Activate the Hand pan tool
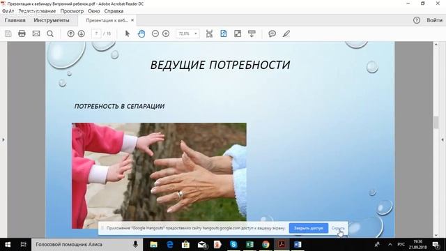The width and height of the screenshot is (446, 251). click(141, 33)
